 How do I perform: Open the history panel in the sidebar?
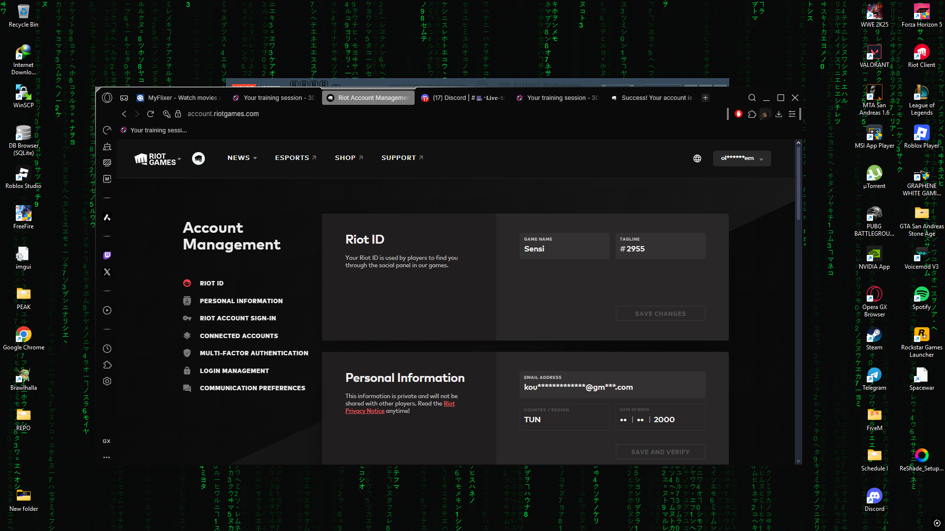point(107,348)
